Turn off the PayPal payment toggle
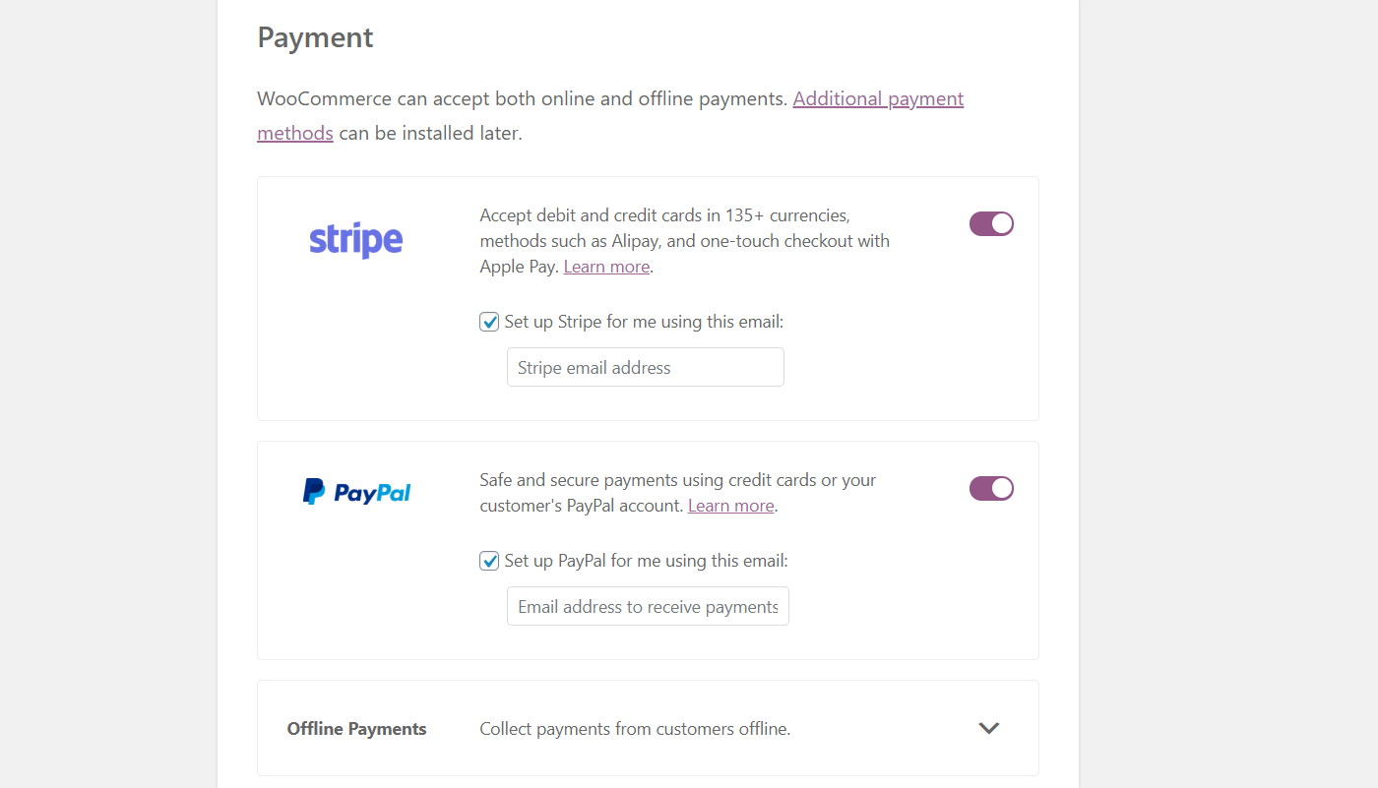 [x=991, y=488]
